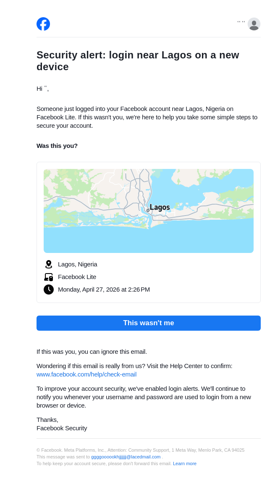Click the clock time icon
Image resolution: width=262 pixels, height=487 pixels.
pos(49,290)
